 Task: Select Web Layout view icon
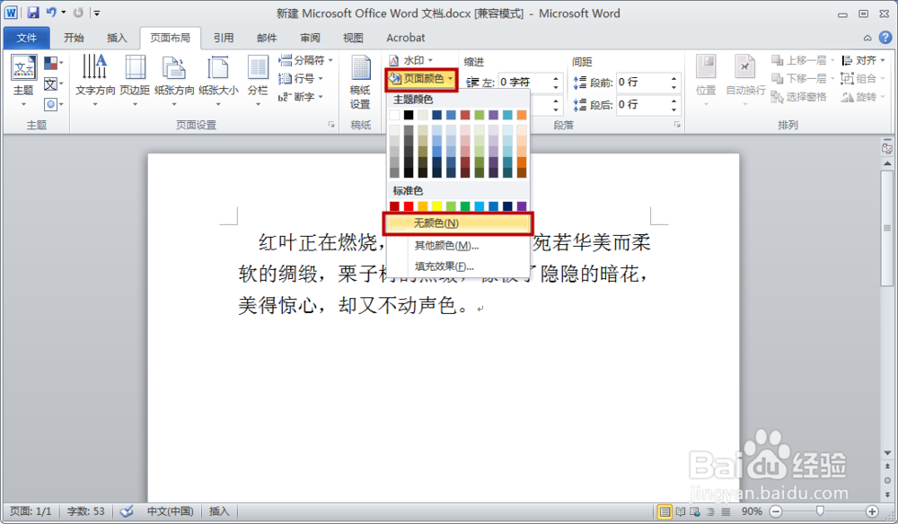pyautogui.click(x=695, y=511)
